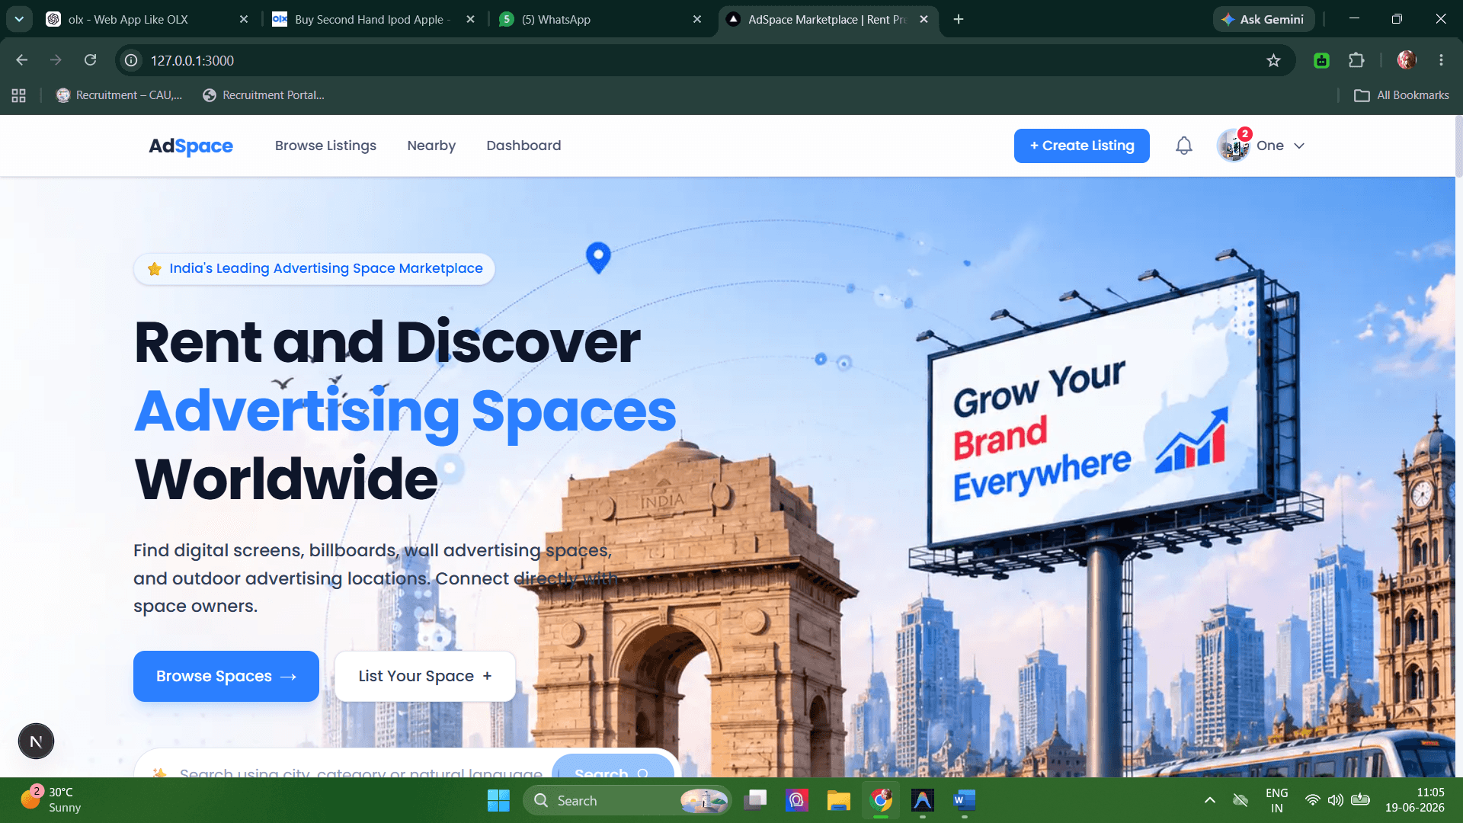Open the Chrome profile avatar

tap(1407, 60)
